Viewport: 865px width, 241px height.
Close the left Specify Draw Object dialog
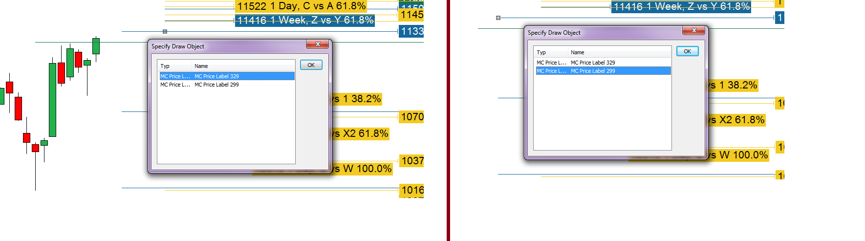pos(317,44)
